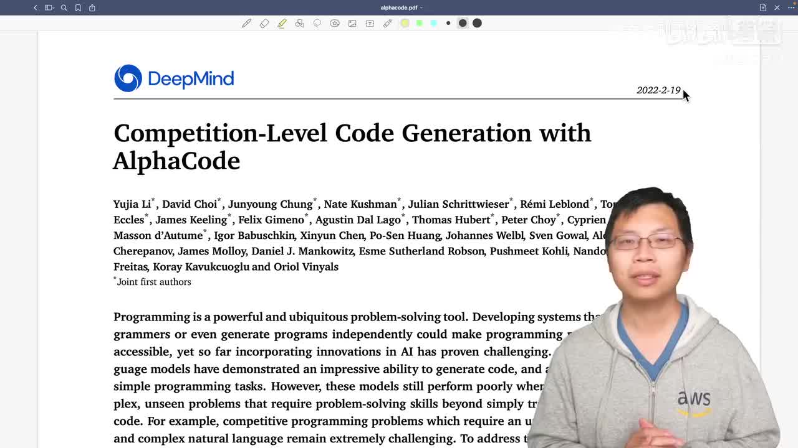
Task: Click author name Pushmeet Kohli
Action: [529, 251]
